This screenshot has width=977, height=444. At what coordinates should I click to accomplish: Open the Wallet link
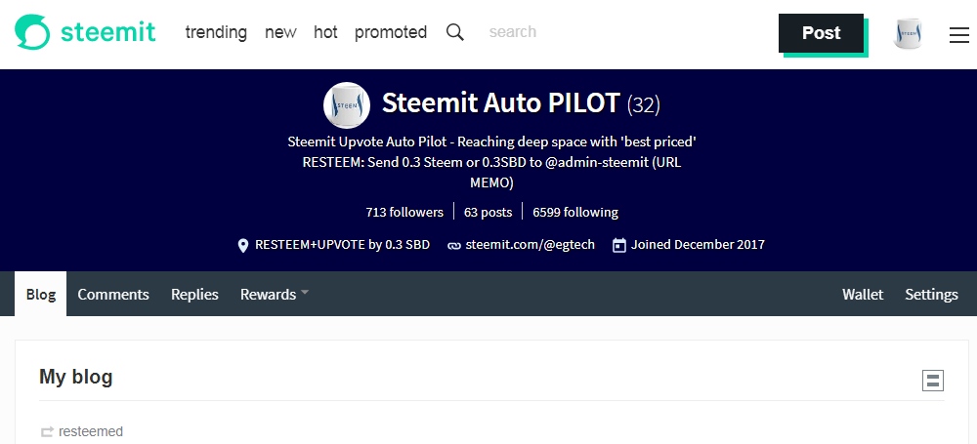pyautogui.click(x=863, y=294)
